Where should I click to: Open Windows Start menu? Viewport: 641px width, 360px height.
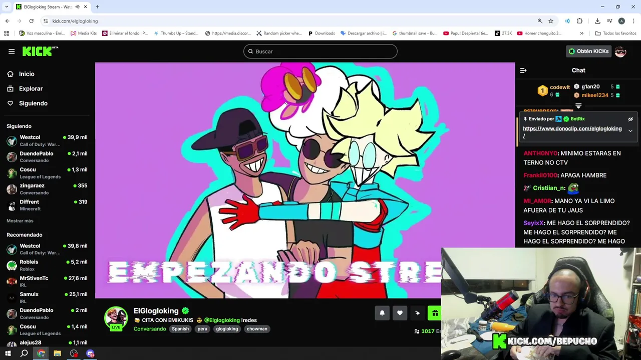point(8,353)
